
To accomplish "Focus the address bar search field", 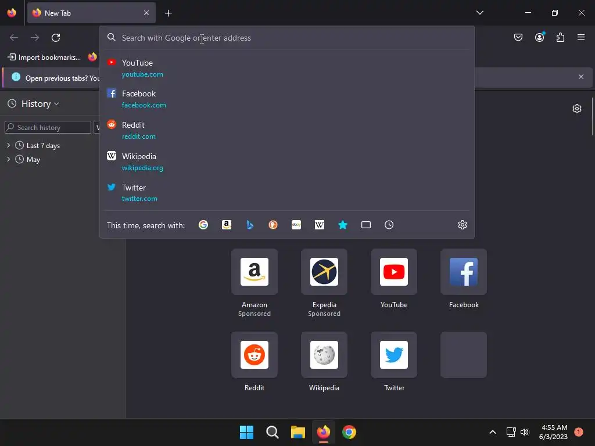I will [x=287, y=38].
